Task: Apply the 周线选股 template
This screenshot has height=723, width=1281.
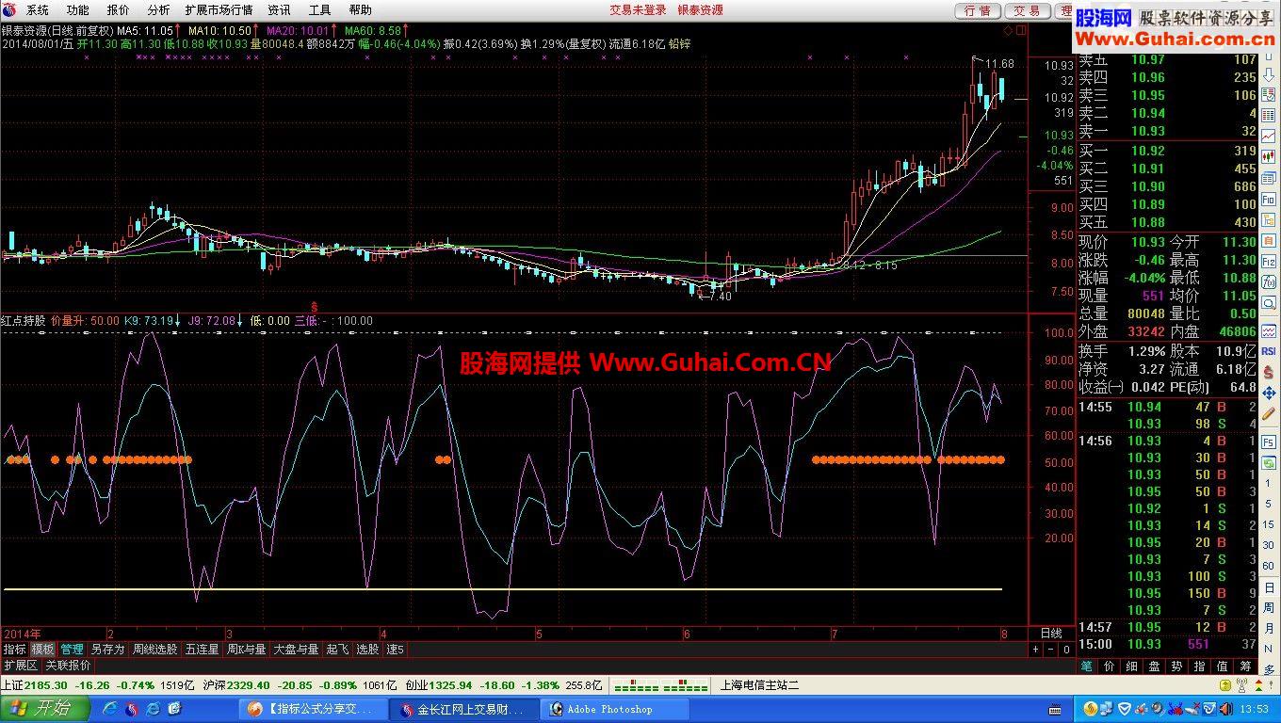Action: click(x=154, y=650)
